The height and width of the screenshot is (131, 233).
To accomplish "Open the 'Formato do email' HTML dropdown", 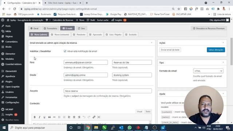I will [208, 71].
